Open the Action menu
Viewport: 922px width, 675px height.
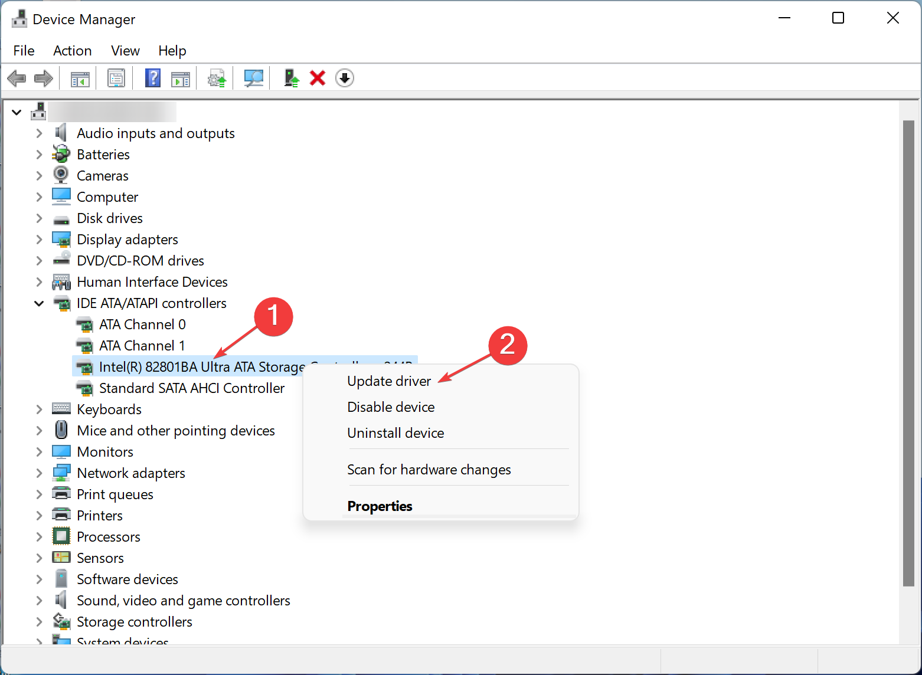coord(72,51)
